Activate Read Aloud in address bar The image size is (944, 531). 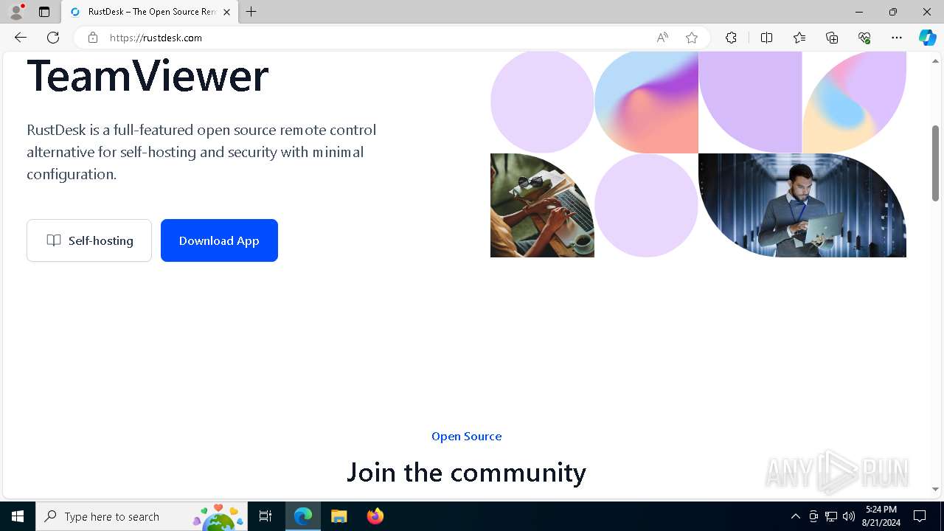pyautogui.click(x=662, y=38)
